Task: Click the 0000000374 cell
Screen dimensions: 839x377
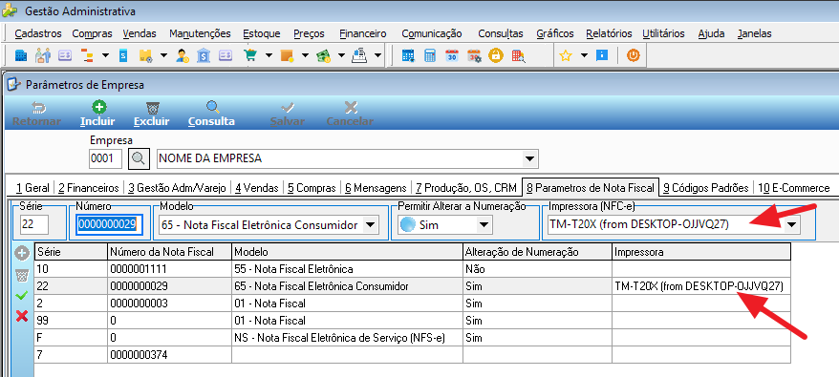Action: [169, 354]
